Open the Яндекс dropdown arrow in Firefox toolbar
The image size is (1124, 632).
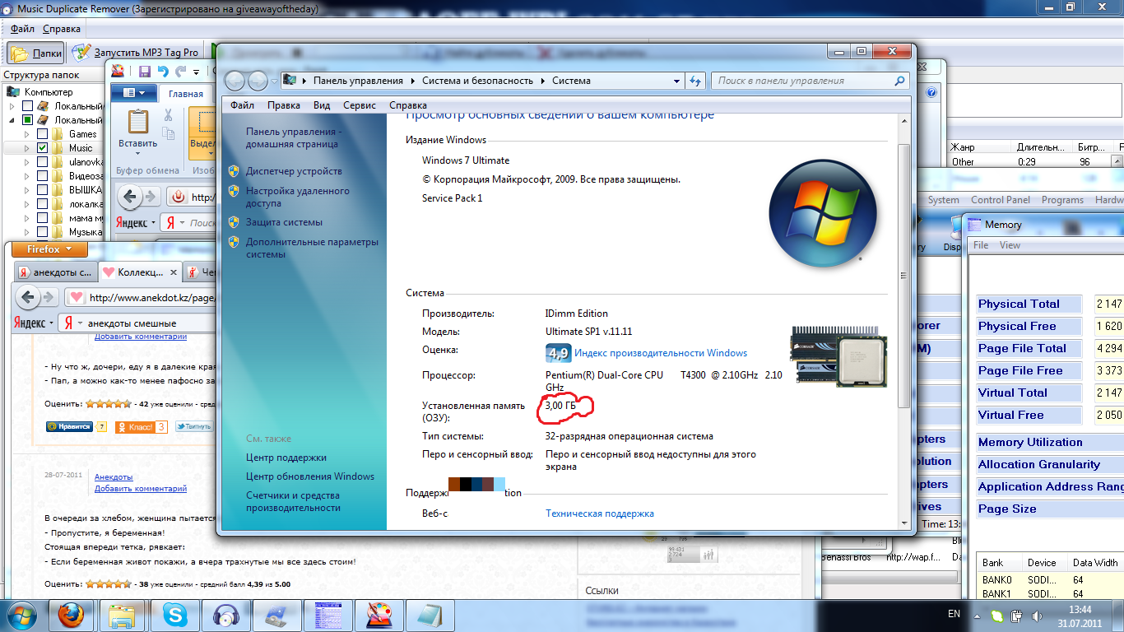coord(49,322)
